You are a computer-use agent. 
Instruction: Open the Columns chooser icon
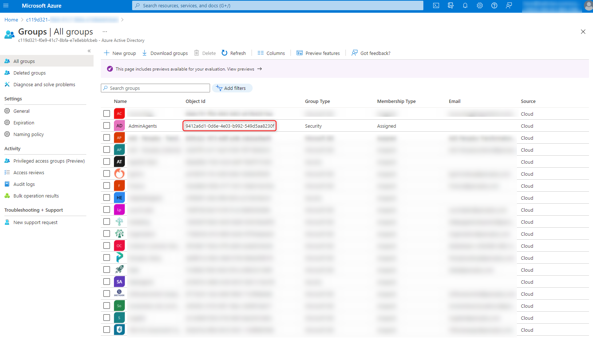pyautogui.click(x=261, y=53)
